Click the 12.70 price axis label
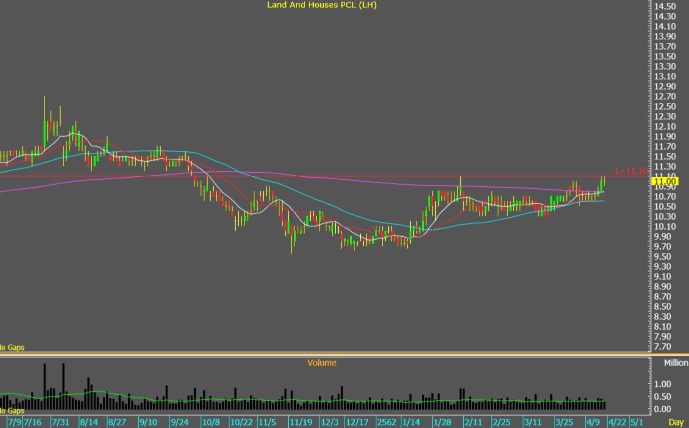This screenshot has height=428, width=689. [x=665, y=96]
